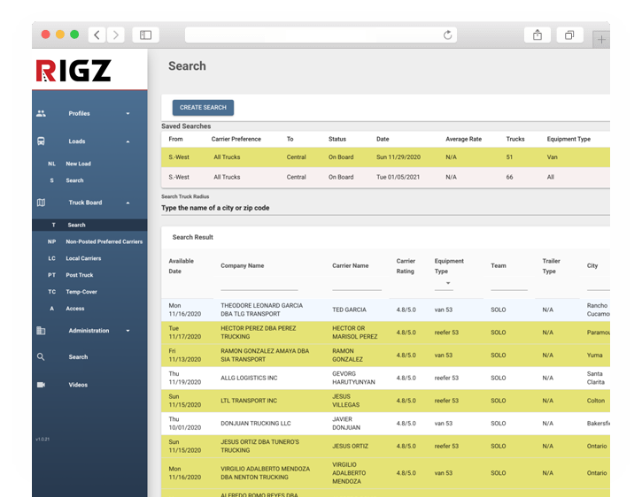Expand the Profiles menu arrow
This screenshot has width=642, height=497.
(128, 114)
